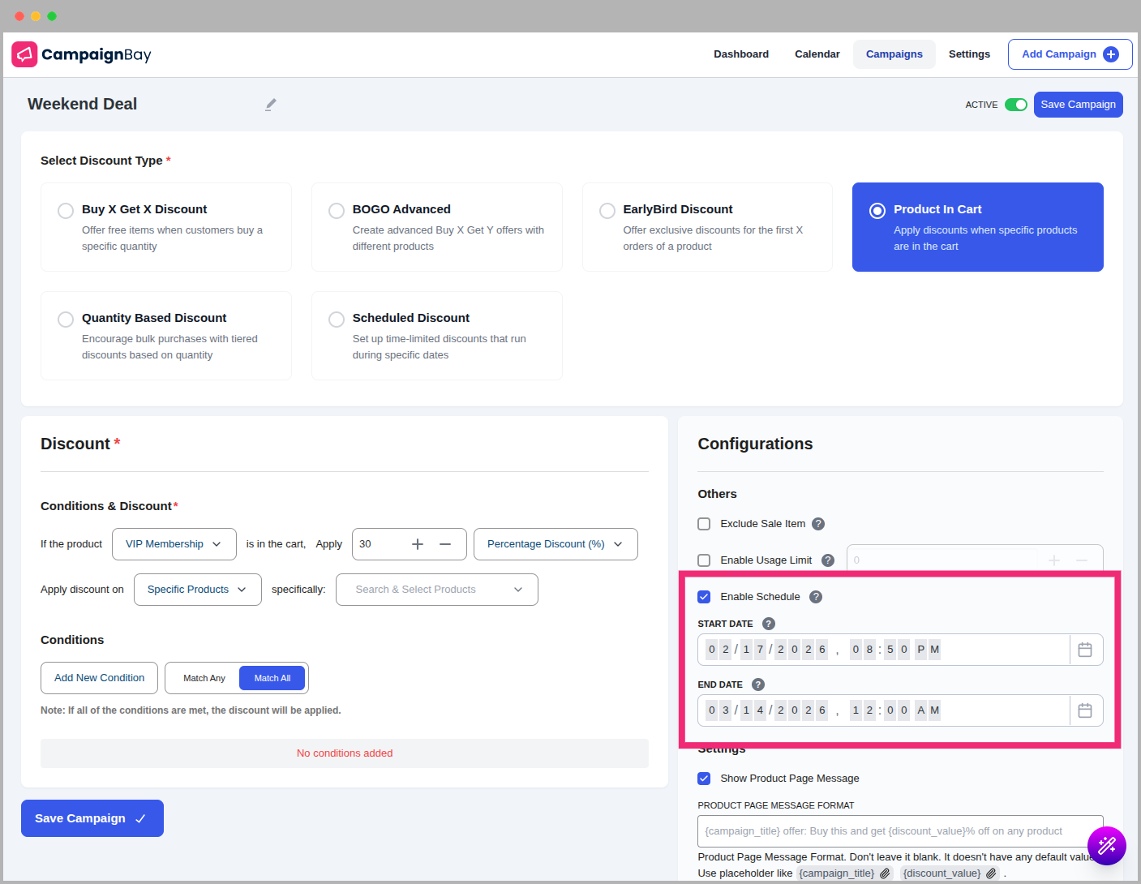Click the plus icon to increase discount value
The height and width of the screenshot is (884, 1141).
(x=417, y=544)
